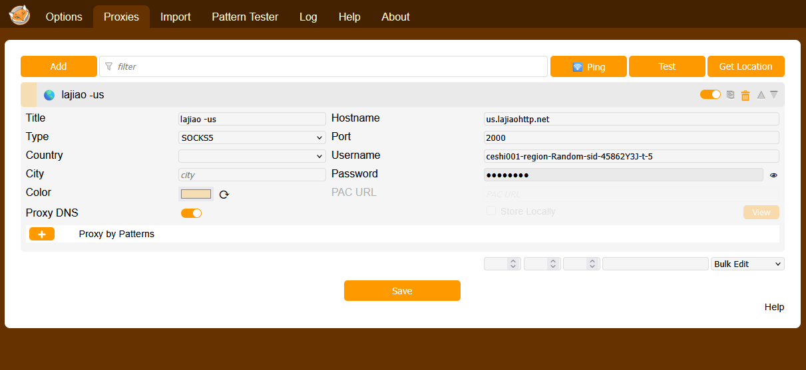The height and width of the screenshot is (370, 806).
Task: Click the FoxyProxy fox logo
Action: click(19, 15)
